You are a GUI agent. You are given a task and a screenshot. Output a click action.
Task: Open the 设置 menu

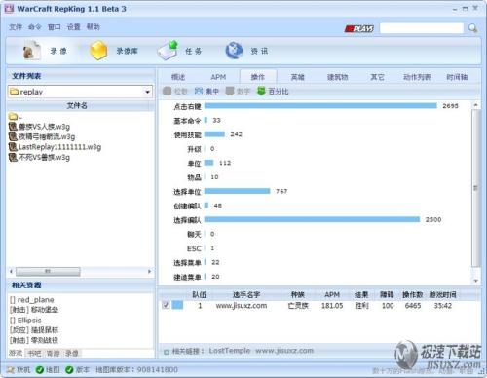pos(73,27)
